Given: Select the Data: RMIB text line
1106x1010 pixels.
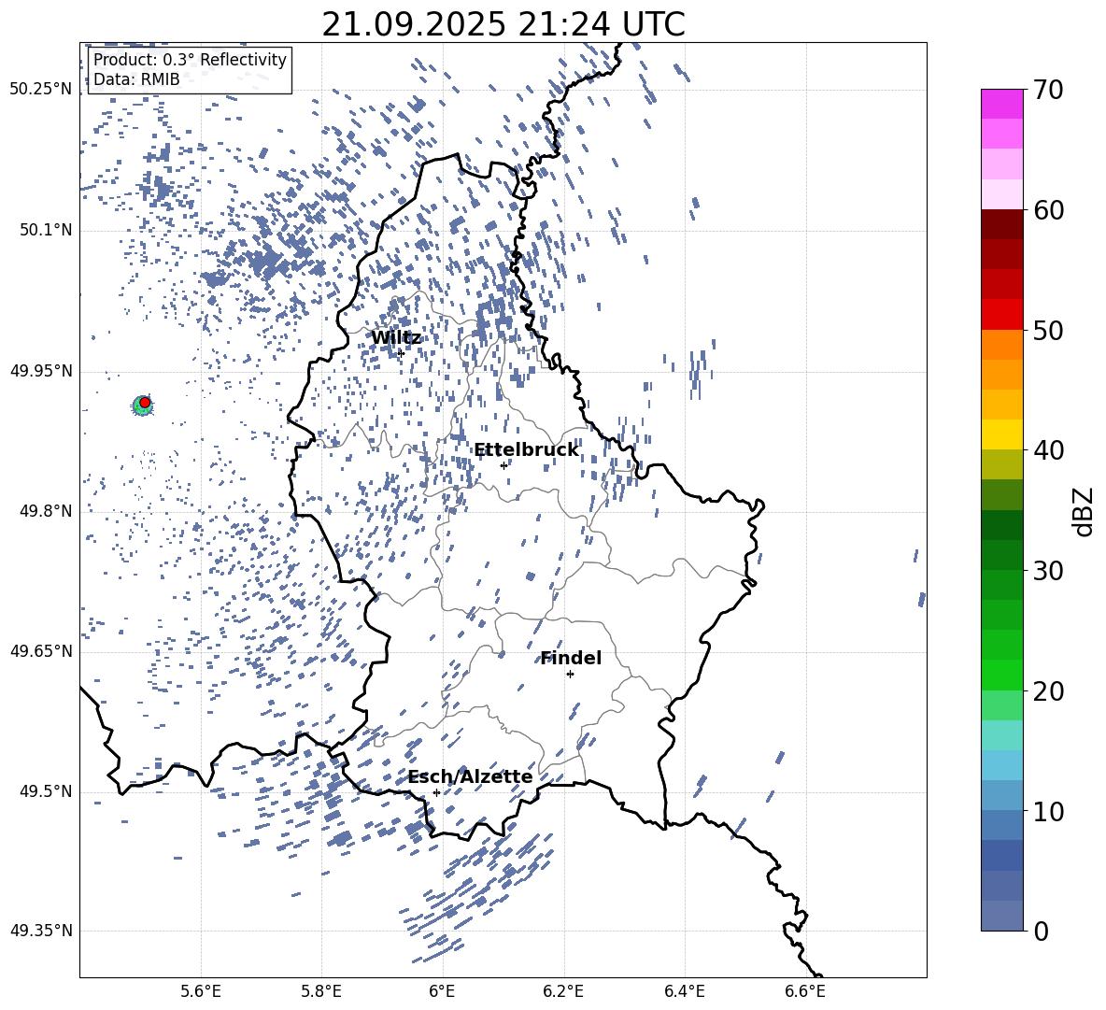Looking at the screenshot, I should click(136, 80).
